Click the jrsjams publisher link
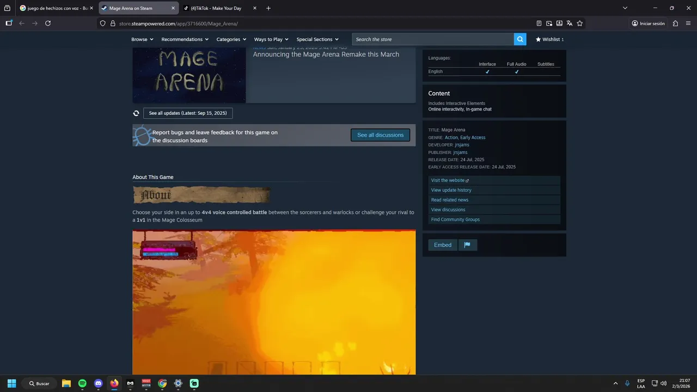This screenshot has height=392, width=697. [x=460, y=152]
